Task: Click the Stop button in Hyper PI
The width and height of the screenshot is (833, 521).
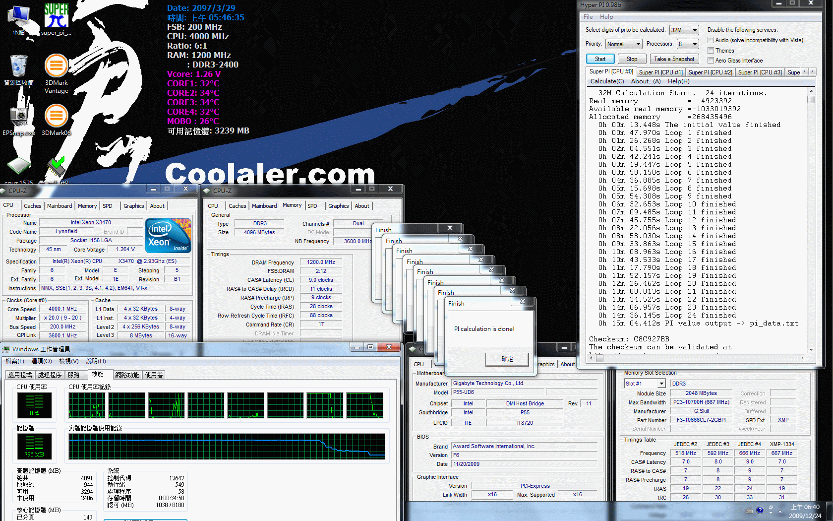Action: point(632,59)
